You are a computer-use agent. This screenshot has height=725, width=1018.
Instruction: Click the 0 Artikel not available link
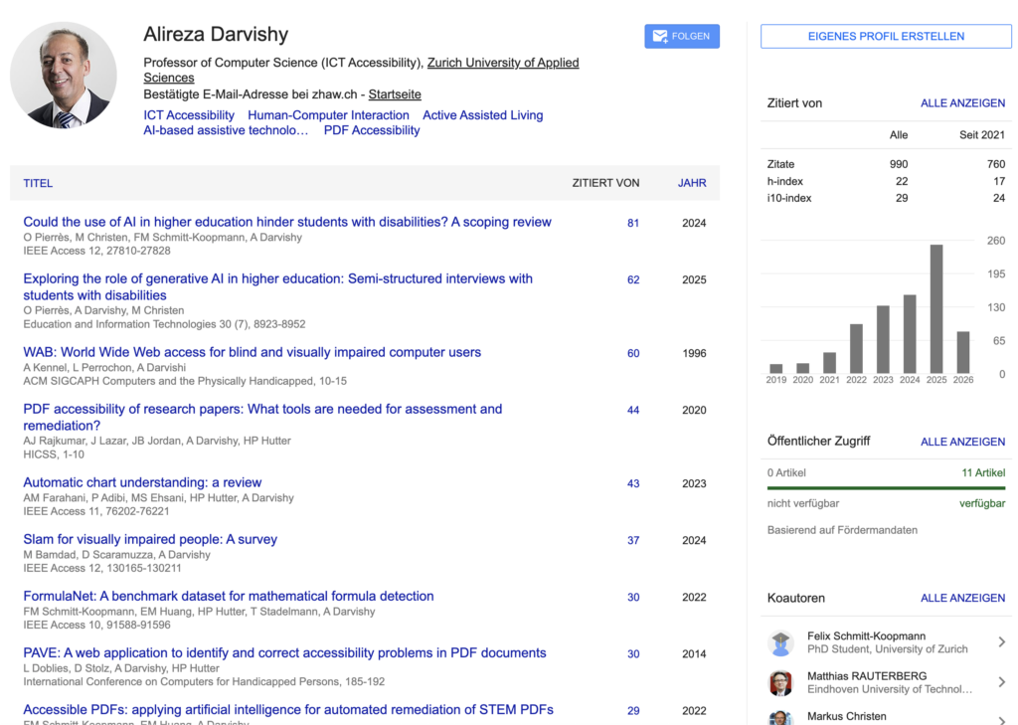point(786,473)
